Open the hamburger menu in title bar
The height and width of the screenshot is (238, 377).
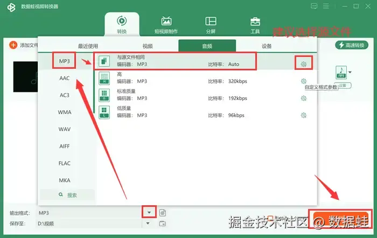coord(326,6)
